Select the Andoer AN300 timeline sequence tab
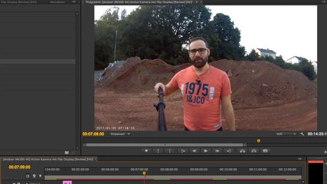 [48, 159]
